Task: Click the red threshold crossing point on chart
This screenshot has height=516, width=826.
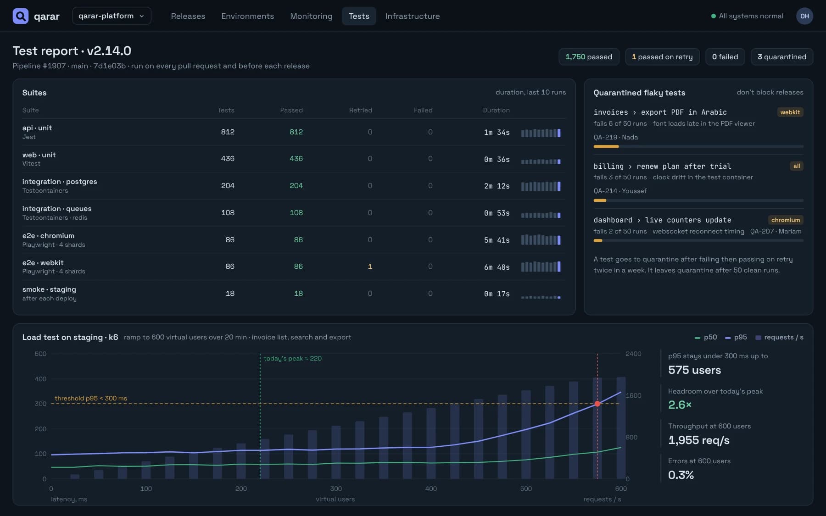Action: (597, 404)
